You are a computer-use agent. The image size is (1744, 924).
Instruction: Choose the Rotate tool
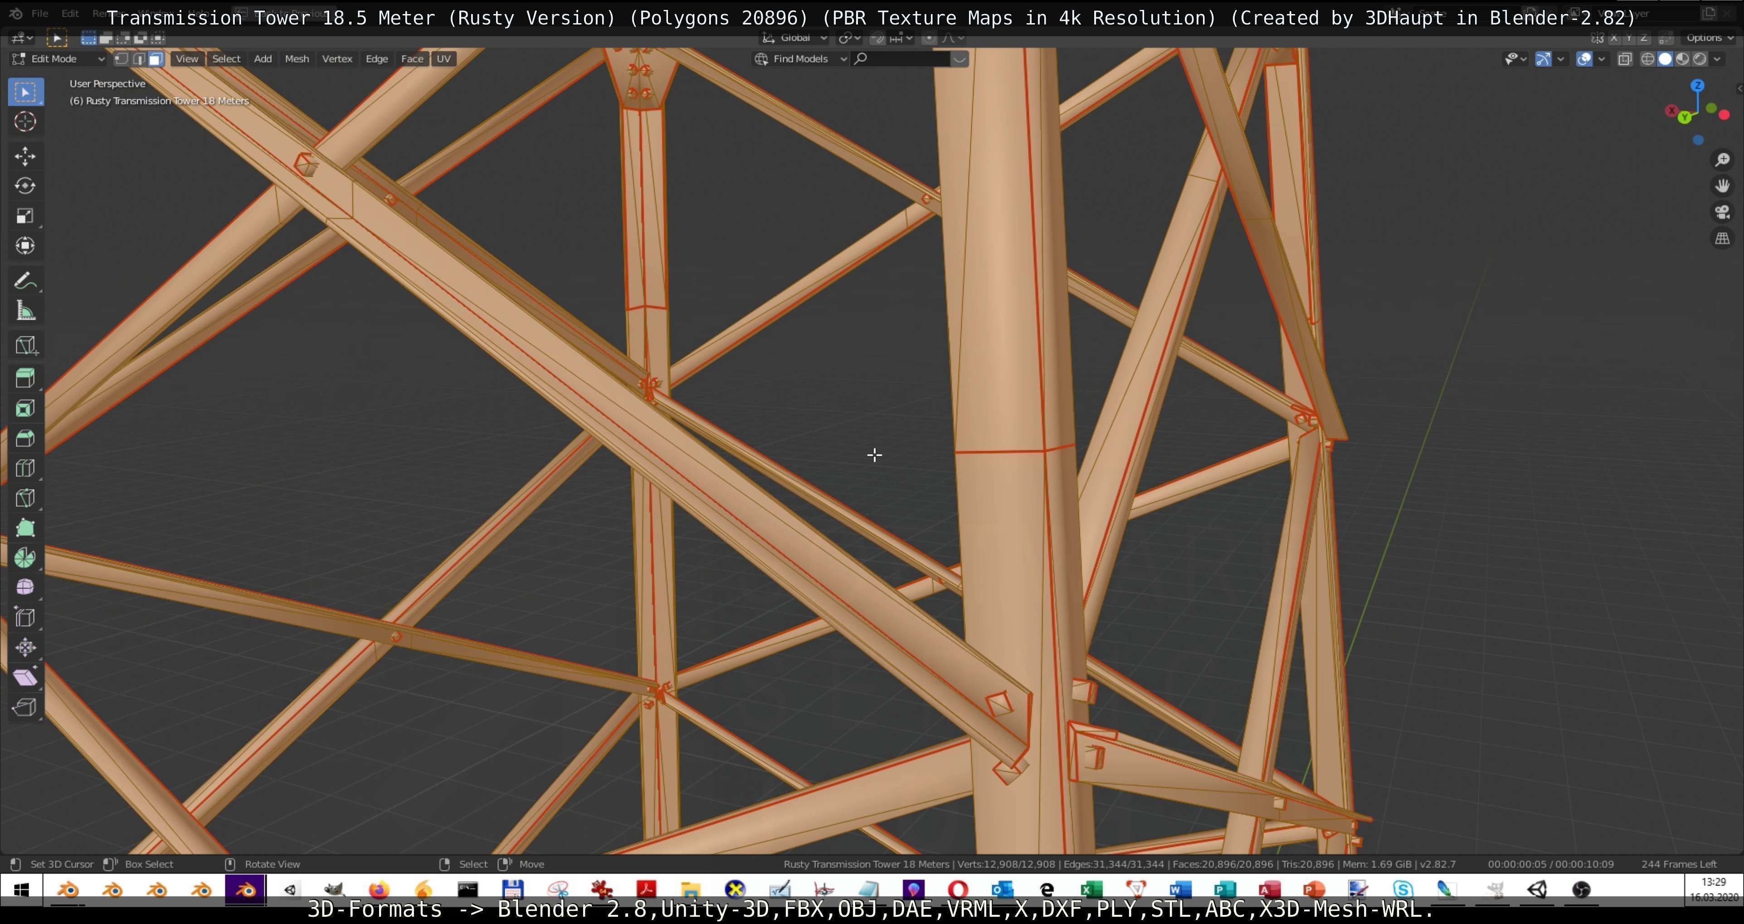coord(26,186)
